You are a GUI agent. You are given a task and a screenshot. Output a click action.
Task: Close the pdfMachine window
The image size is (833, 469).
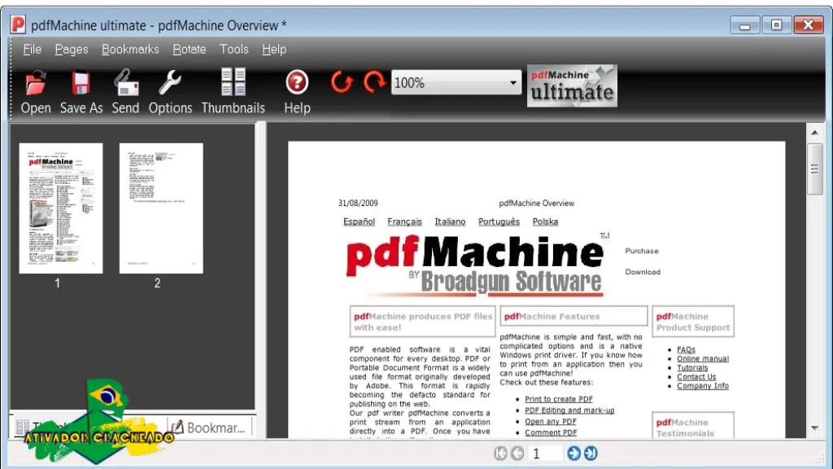pyautogui.click(x=809, y=25)
